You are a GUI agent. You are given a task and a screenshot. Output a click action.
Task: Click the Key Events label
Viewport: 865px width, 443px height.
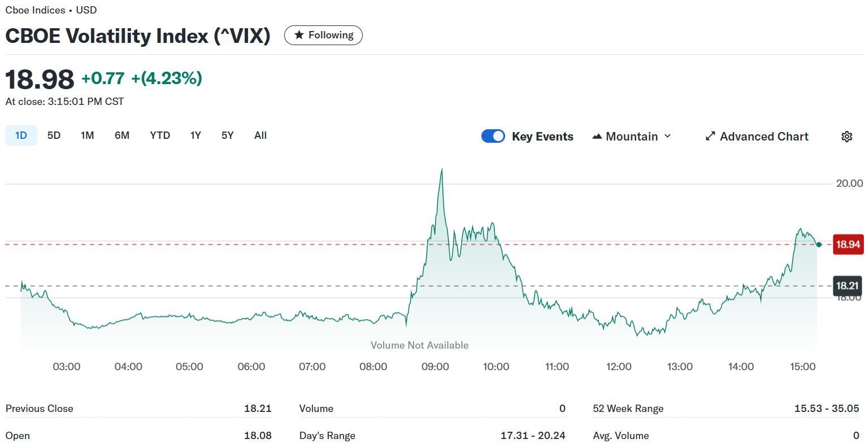click(542, 137)
